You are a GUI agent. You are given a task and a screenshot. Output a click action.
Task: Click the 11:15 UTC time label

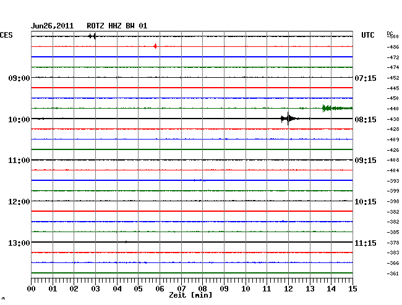point(366,243)
